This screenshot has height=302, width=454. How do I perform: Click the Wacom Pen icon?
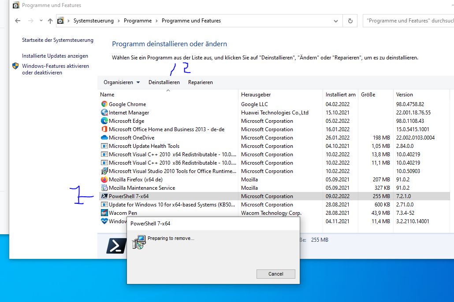(104, 213)
